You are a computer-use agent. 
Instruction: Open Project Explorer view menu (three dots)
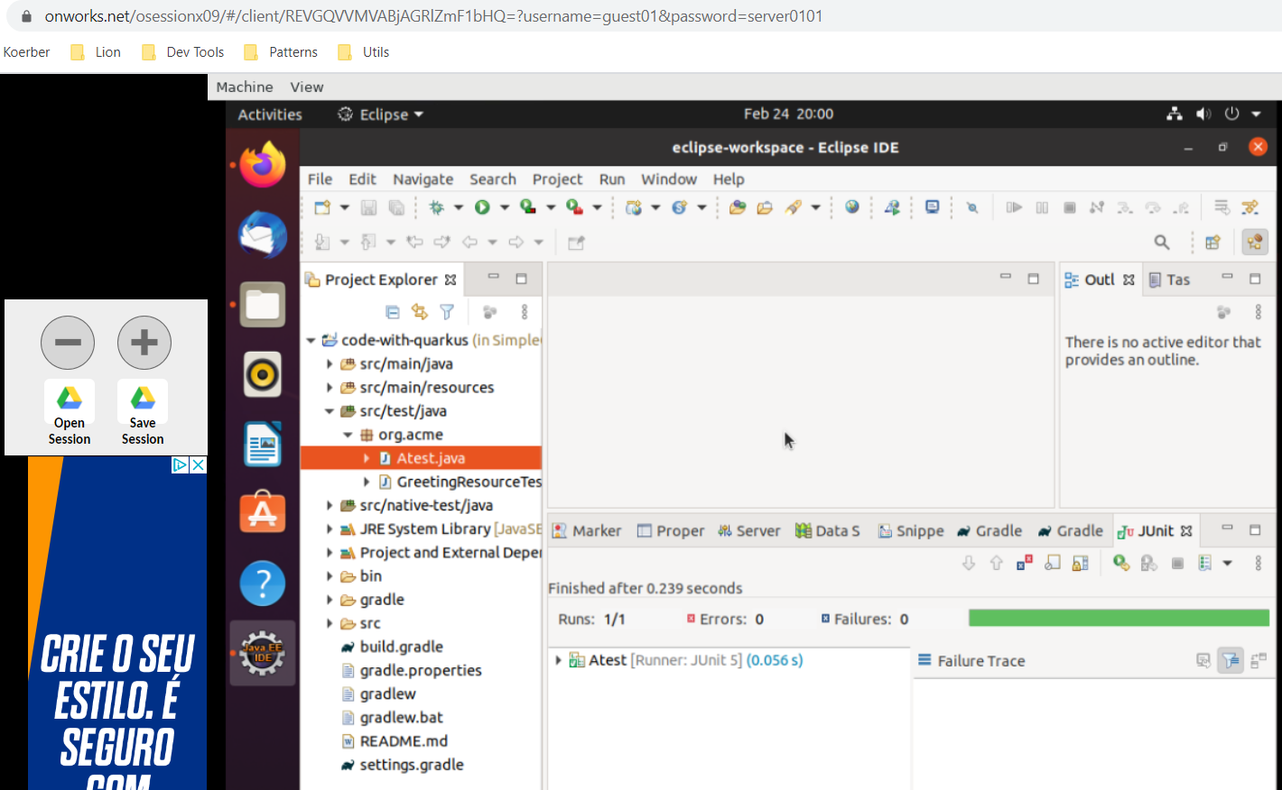[x=524, y=312]
